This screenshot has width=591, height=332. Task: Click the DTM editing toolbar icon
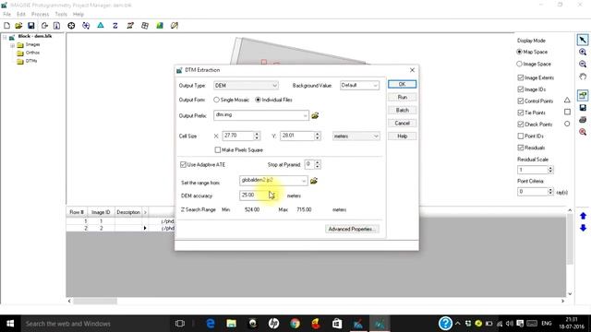click(130, 26)
